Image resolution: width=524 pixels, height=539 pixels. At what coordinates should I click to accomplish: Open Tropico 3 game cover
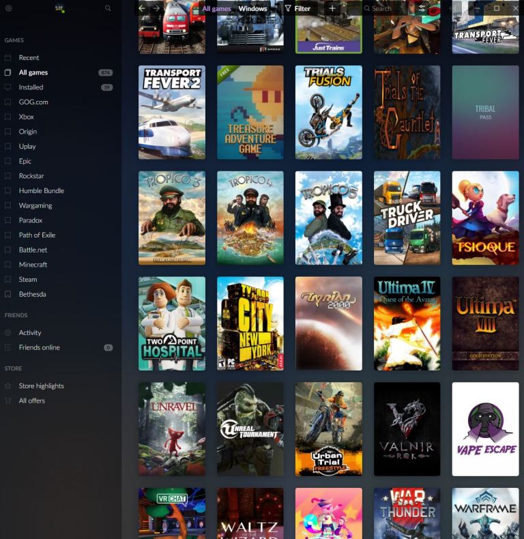[x=172, y=218]
